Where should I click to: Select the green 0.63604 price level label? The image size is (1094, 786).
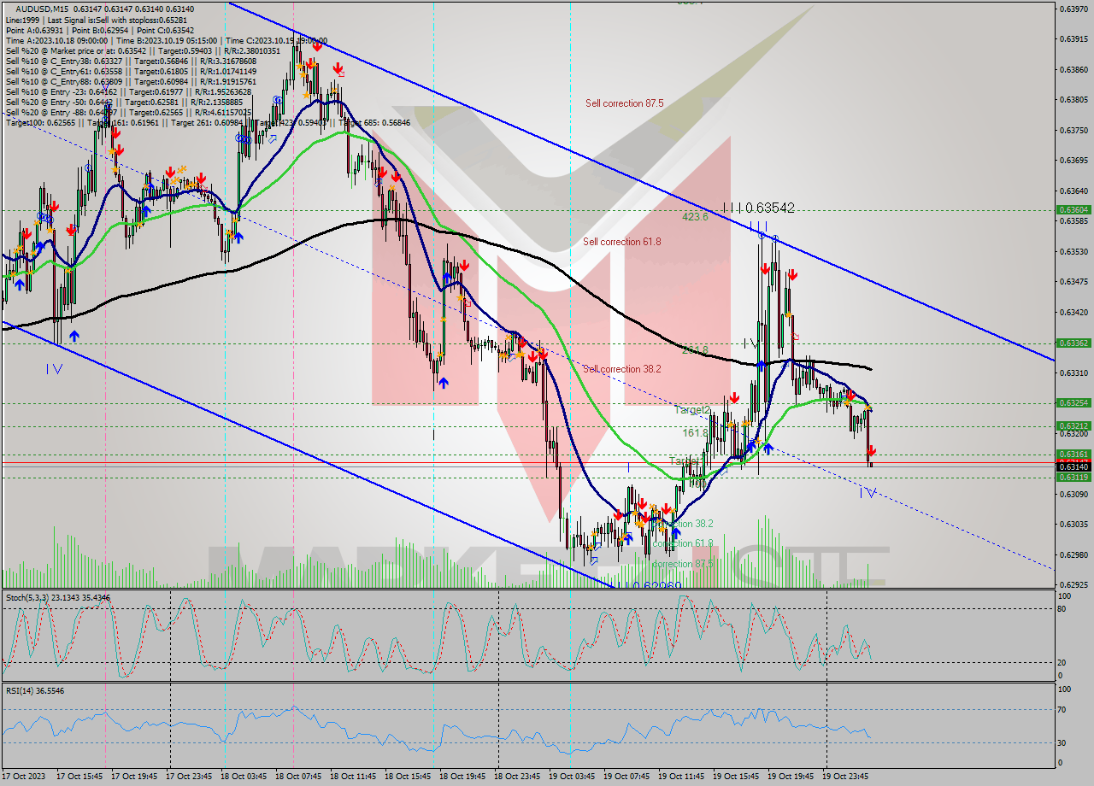(1074, 208)
